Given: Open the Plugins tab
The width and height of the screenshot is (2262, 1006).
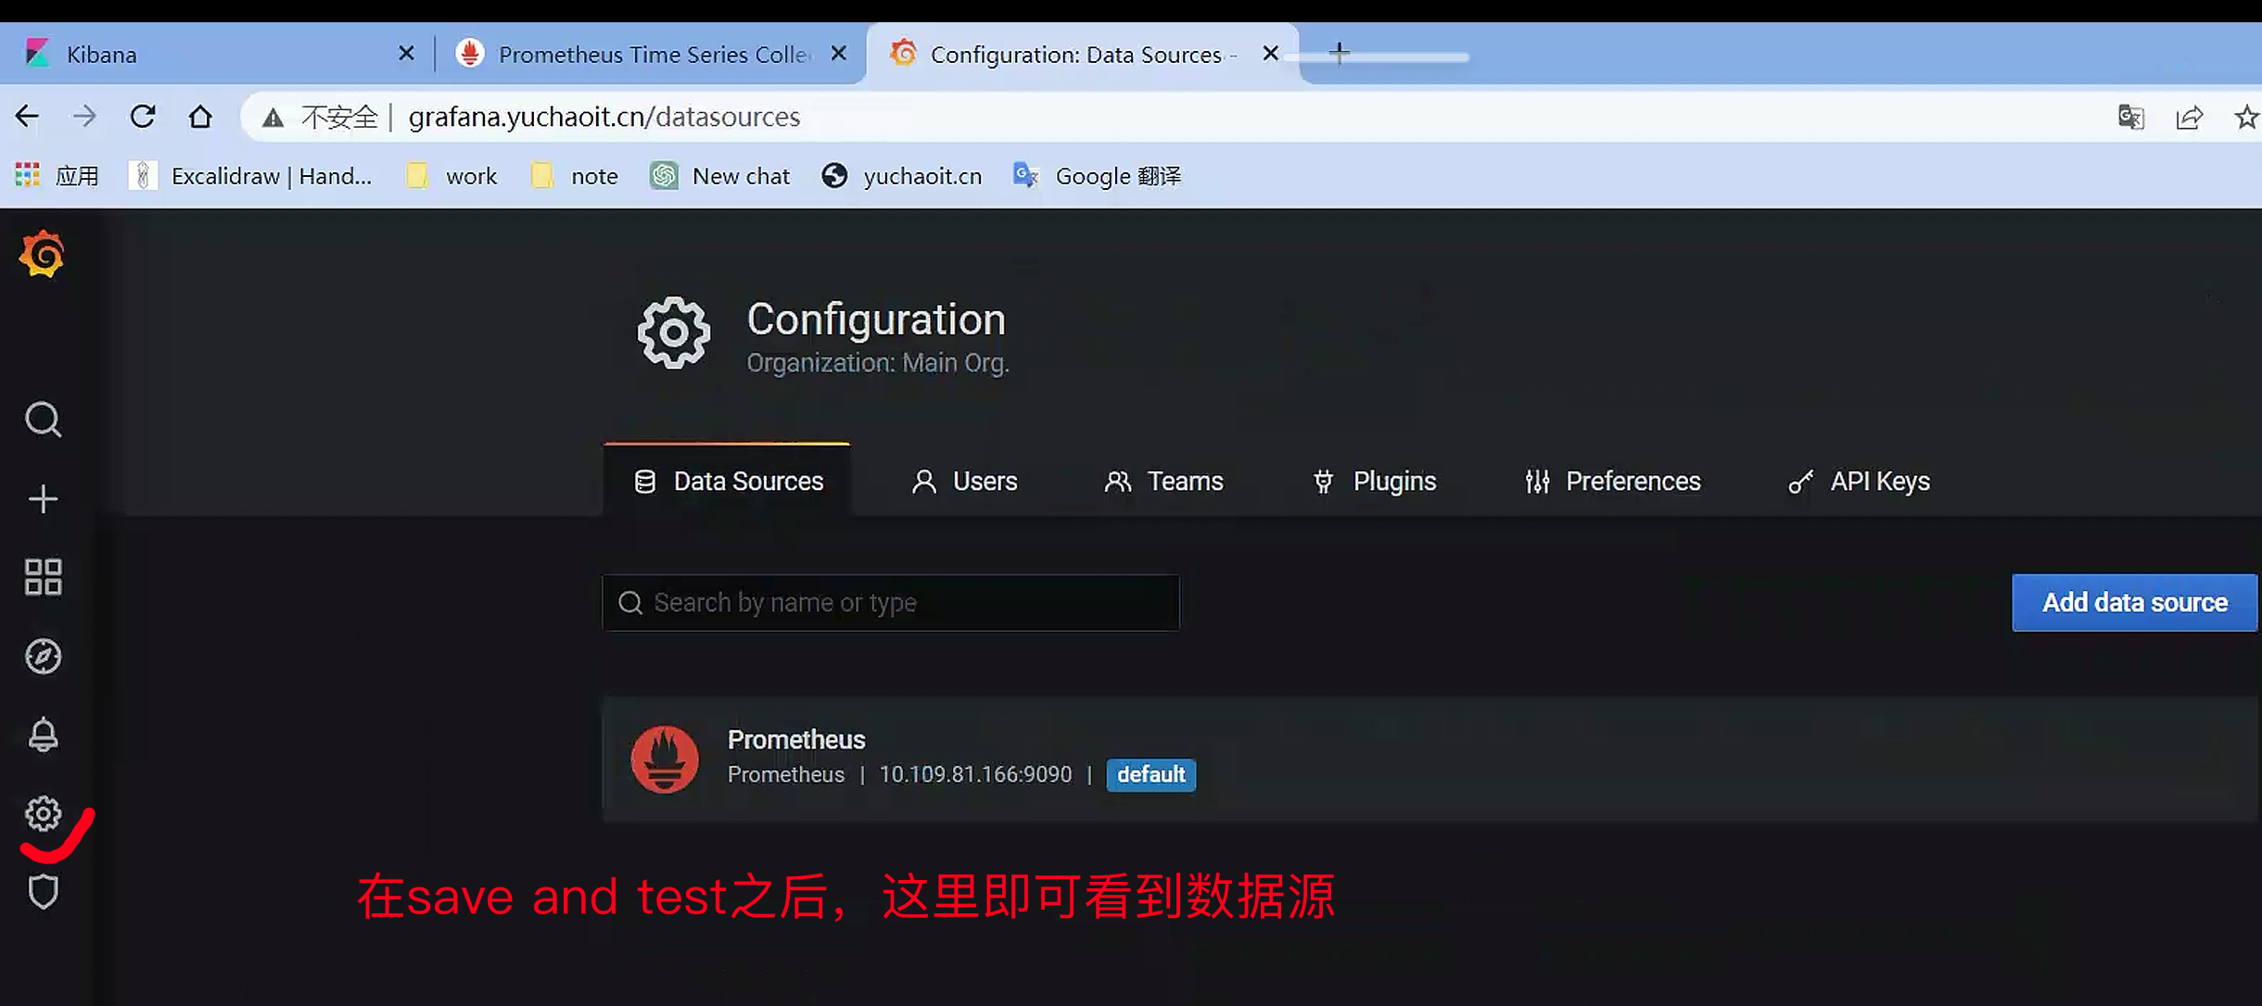Looking at the screenshot, I should [x=1375, y=482].
